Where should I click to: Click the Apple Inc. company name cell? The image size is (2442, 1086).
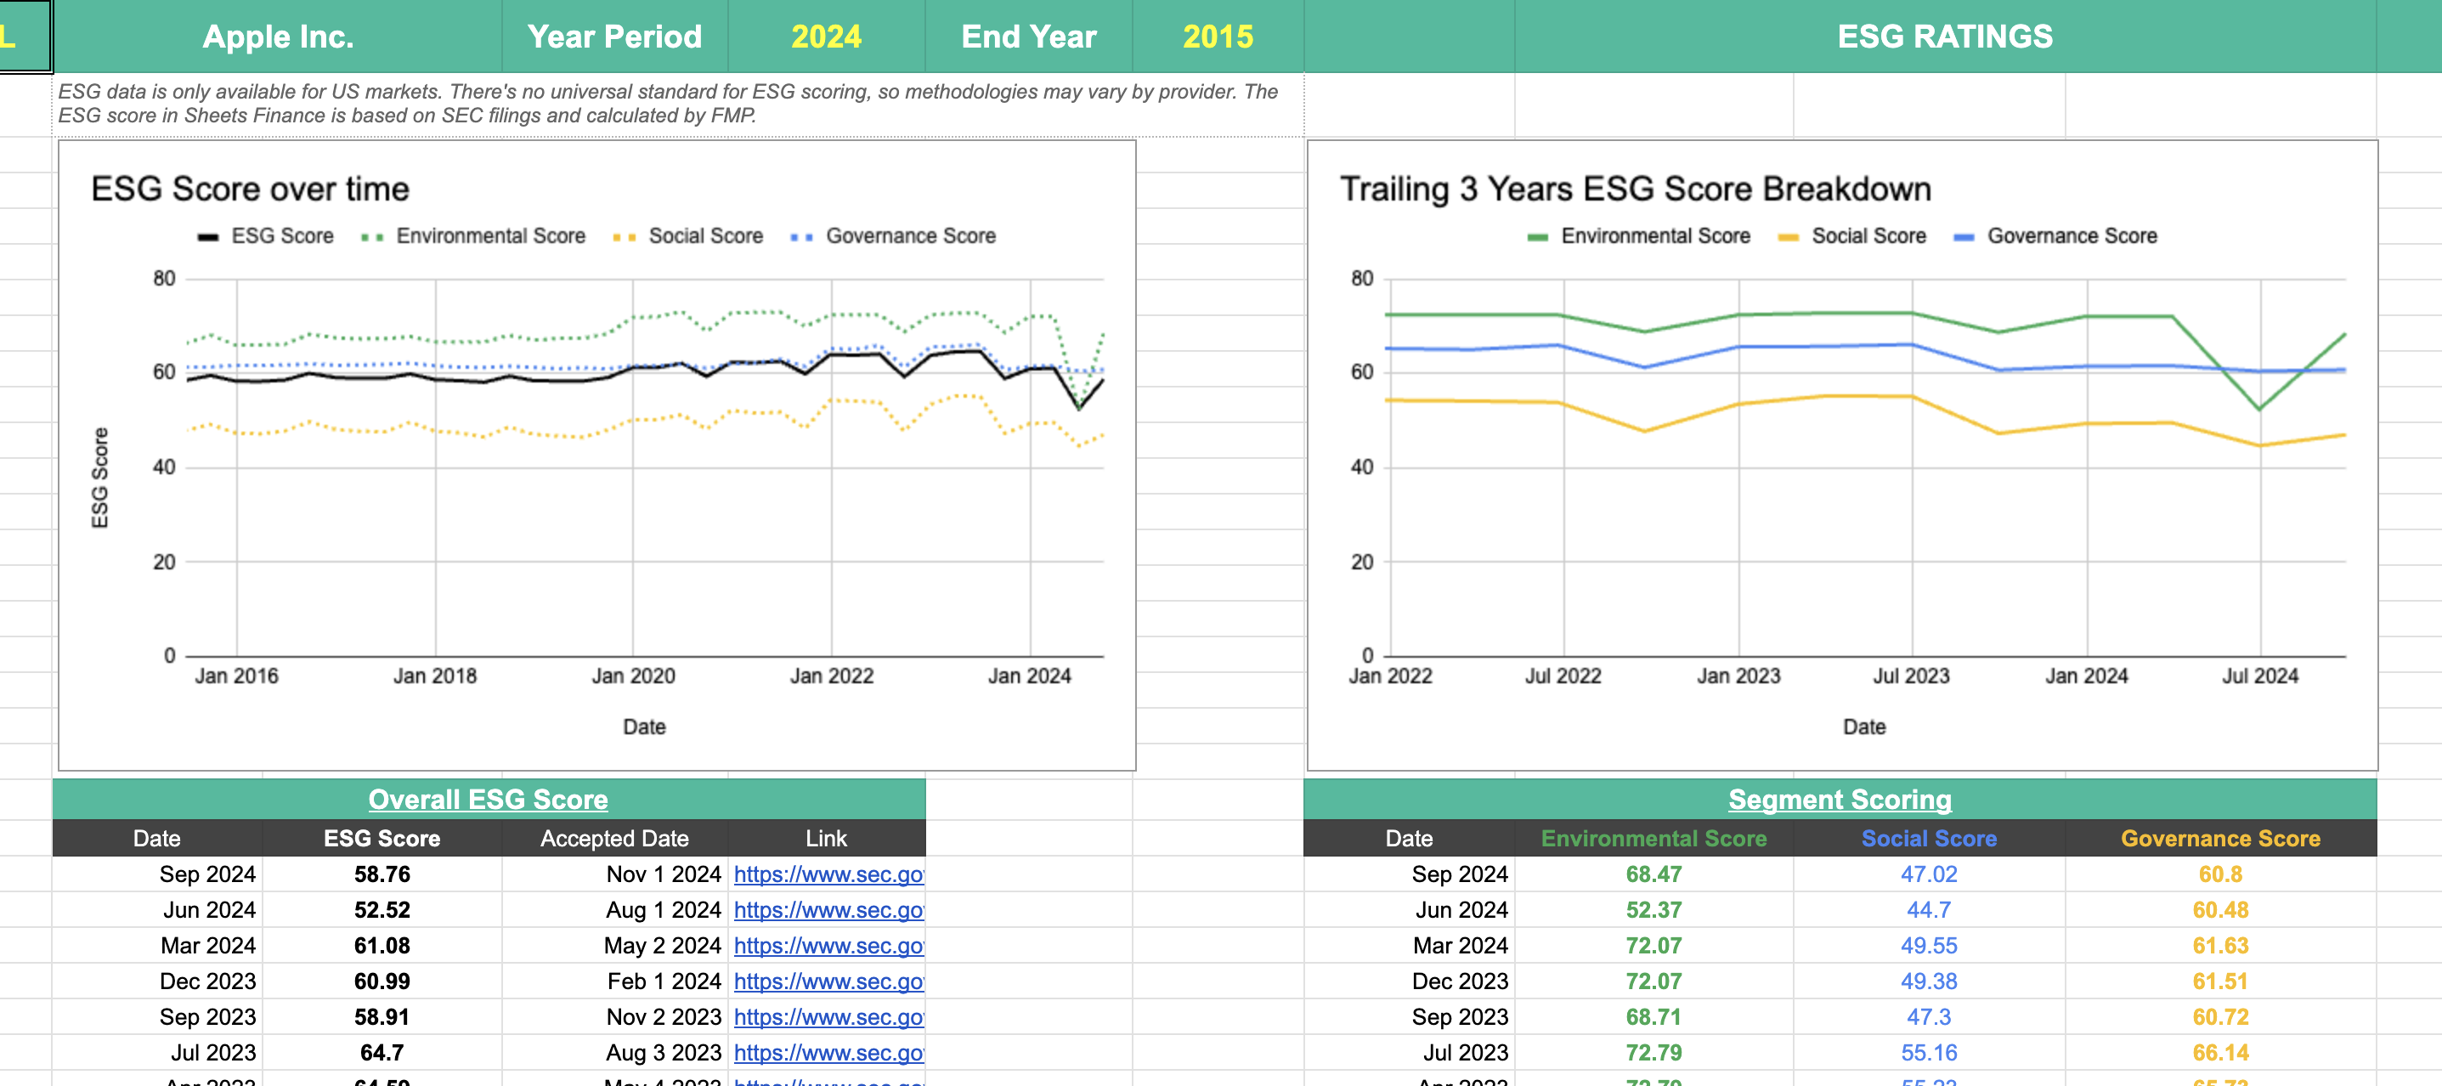tap(278, 36)
